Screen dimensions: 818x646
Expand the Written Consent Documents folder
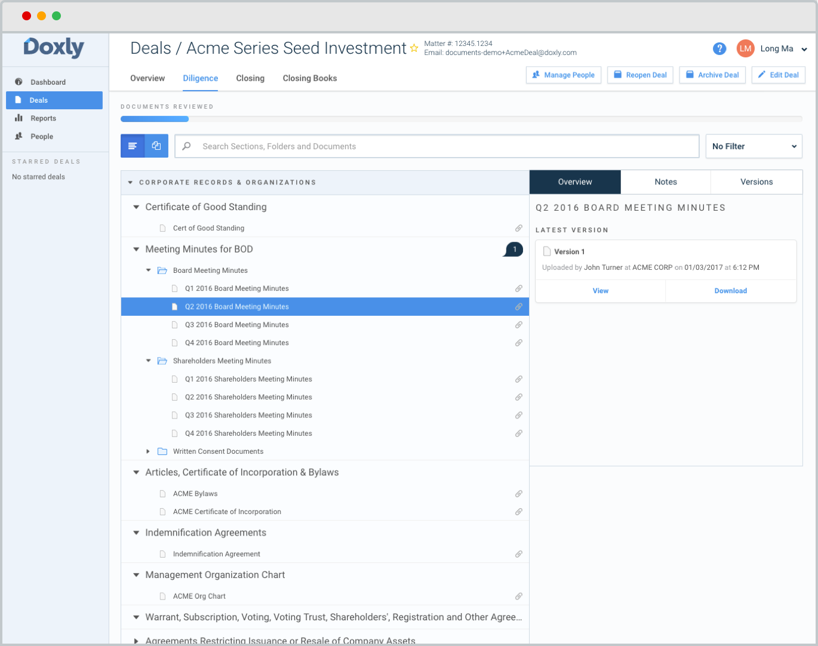(x=149, y=451)
